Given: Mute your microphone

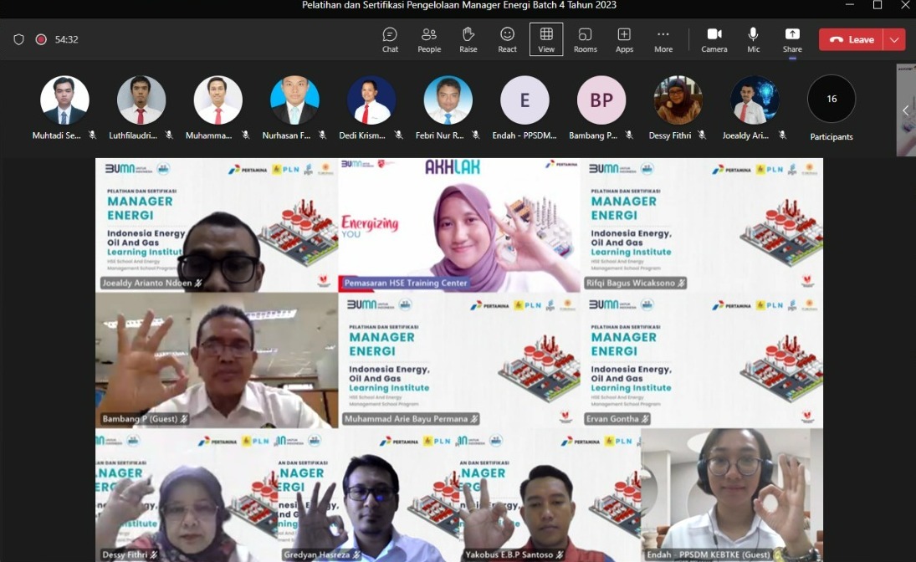Looking at the screenshot, I should coord(753,38).
